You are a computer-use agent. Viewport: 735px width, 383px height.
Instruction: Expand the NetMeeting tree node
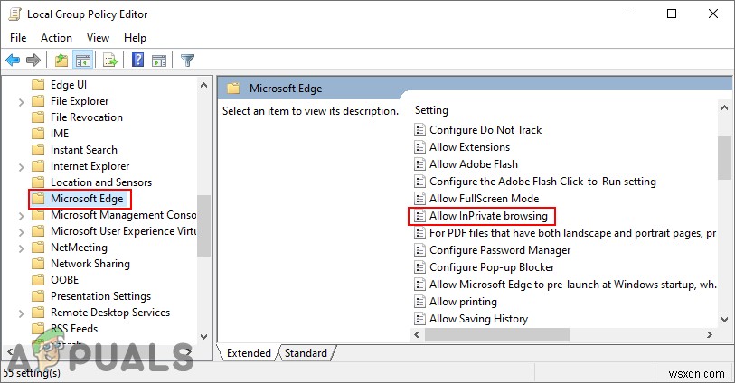point(21,248)
